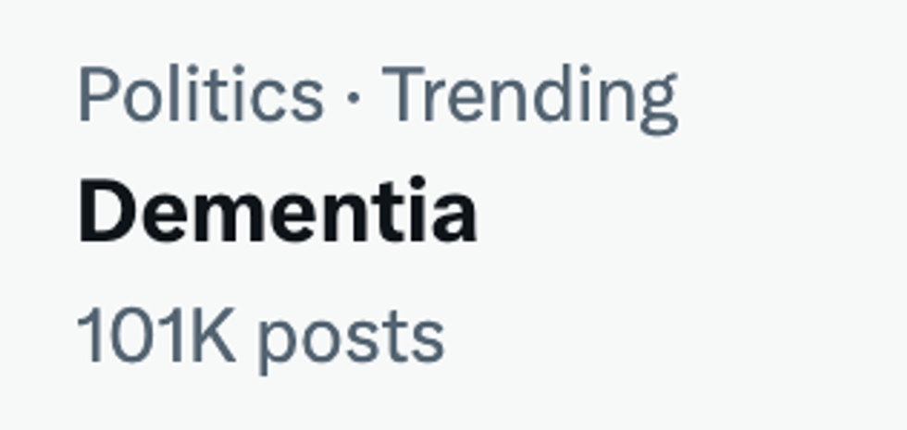Viewport: 907px width, 430px height.
Task: Select the "101K posts" count text
Action: [260, 336]
